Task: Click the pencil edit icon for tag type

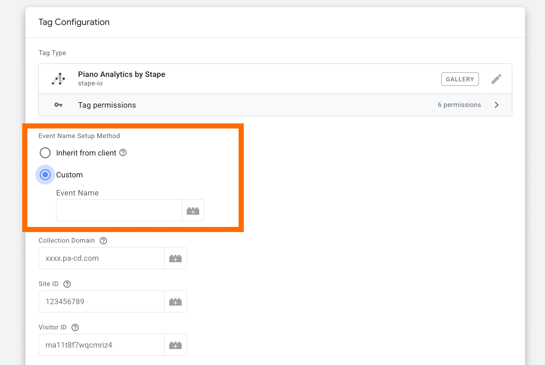Action: pos(496,79)
